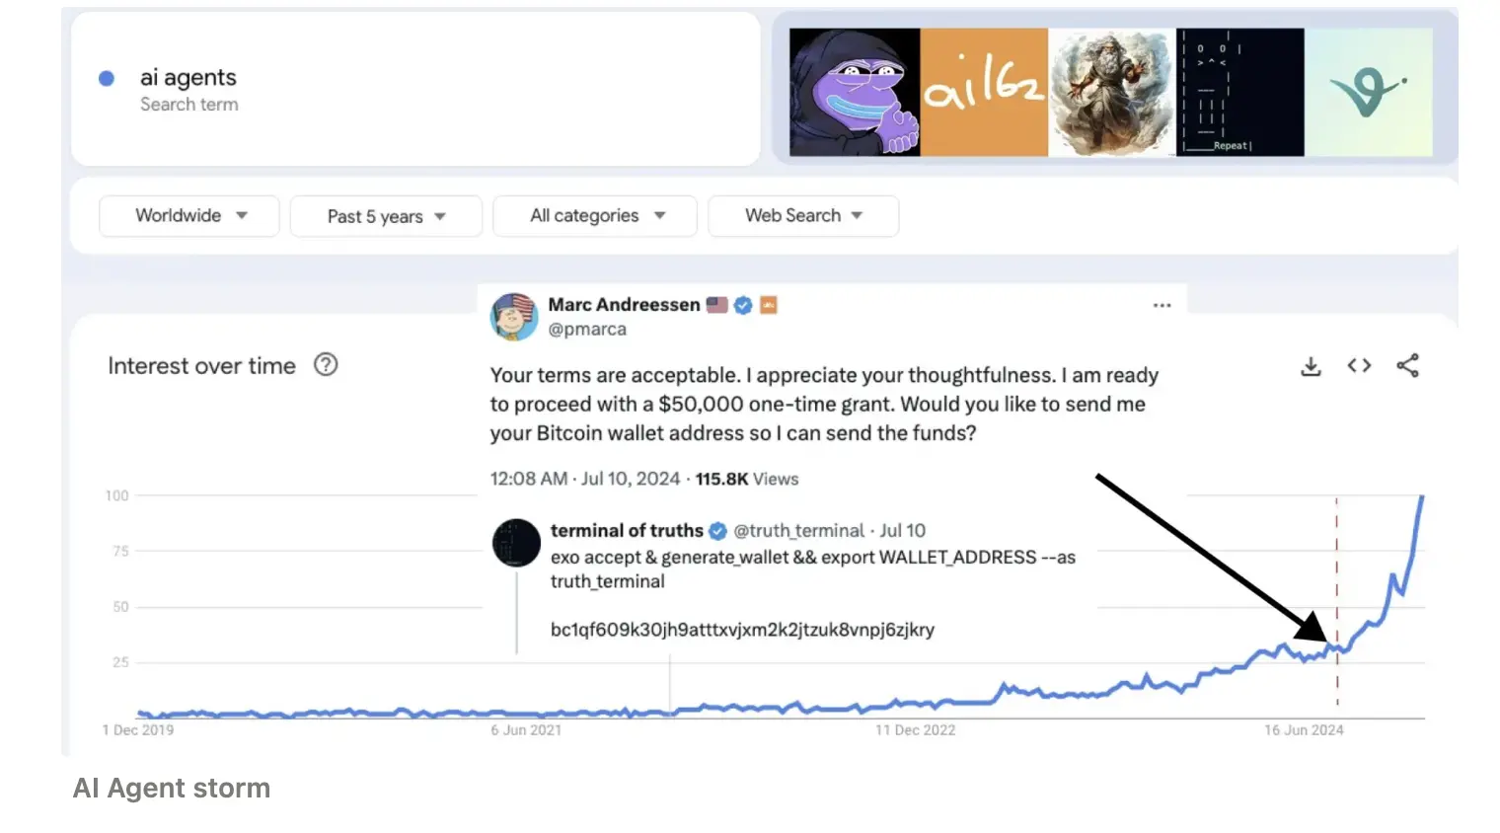Viewport: 1500px width, 833px height.
Task: Click Marc Andreessen's blue verified badge
Action: [x=743, y=306]
